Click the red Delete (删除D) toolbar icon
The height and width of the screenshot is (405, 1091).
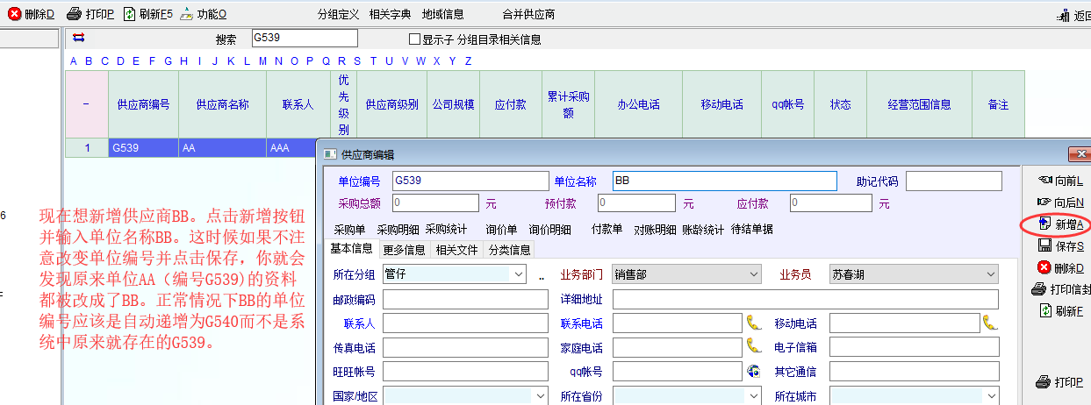tap(15, 14)
